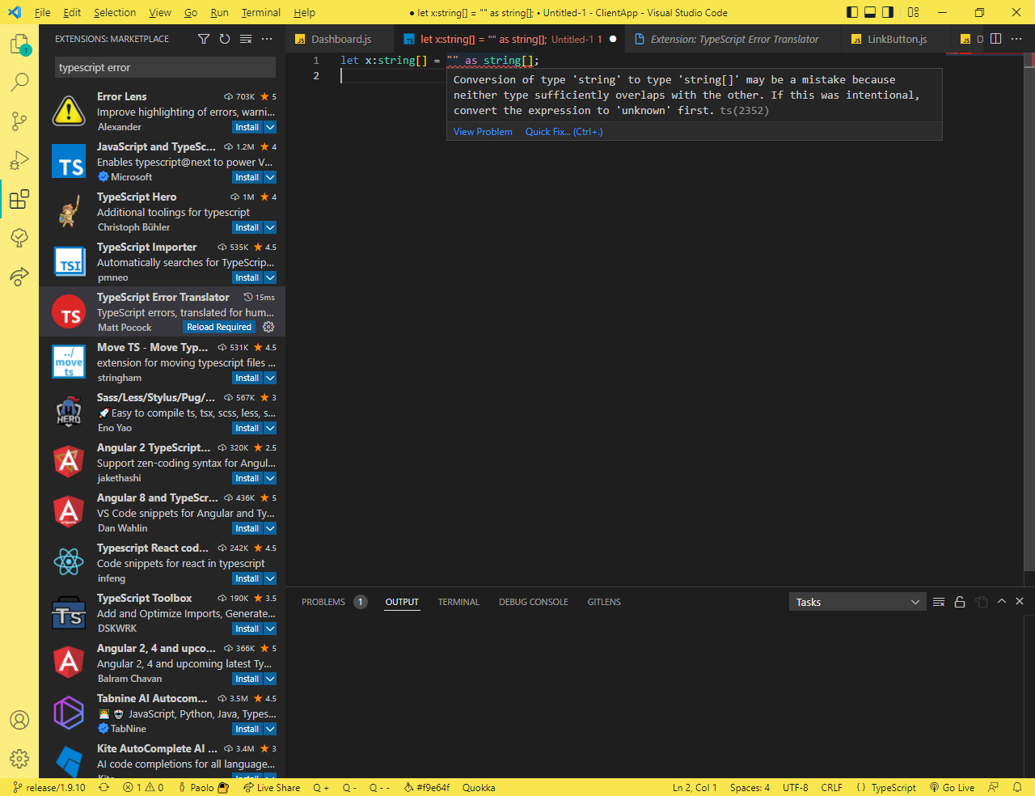The width and height of the screenshot is (1035, 796).
Task: Toggle scroll lock in the Output panel
Action: pyautogui.click(x=960, y=601)
